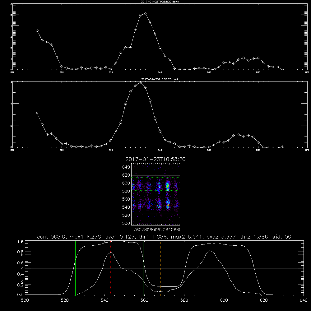Viewport: 311px width, 311px height.
Task: Click the bottom plot x-axis label 620
Action: pos(264,300)
